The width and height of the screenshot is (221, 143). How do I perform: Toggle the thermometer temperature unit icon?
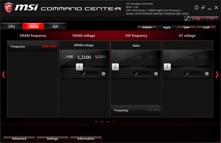[187, 18]
